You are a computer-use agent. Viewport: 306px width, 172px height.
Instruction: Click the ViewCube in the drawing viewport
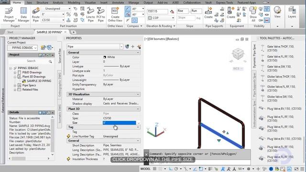(x=238, y=54)
